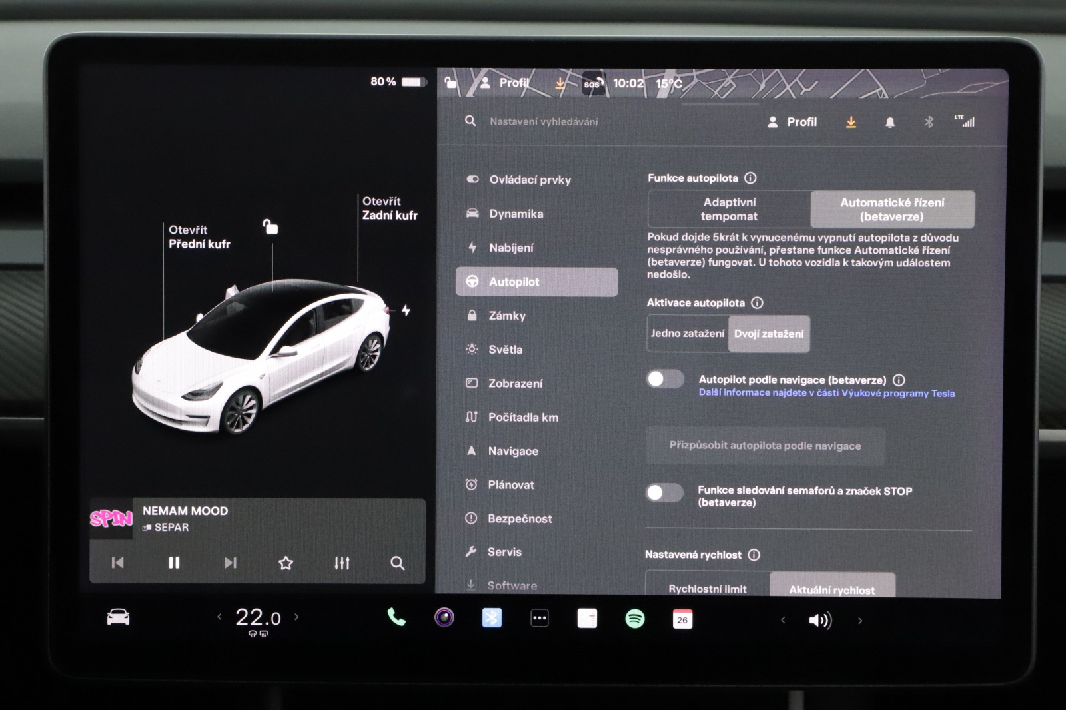
Task: Show info about Funkce autopilota
Action: pos(750,178)
